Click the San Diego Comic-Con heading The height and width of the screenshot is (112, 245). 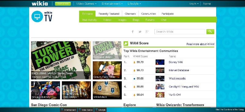point(49,105)
